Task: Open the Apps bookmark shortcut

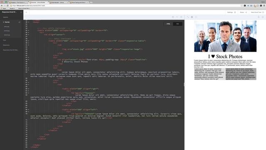Action: pos(4,8)
